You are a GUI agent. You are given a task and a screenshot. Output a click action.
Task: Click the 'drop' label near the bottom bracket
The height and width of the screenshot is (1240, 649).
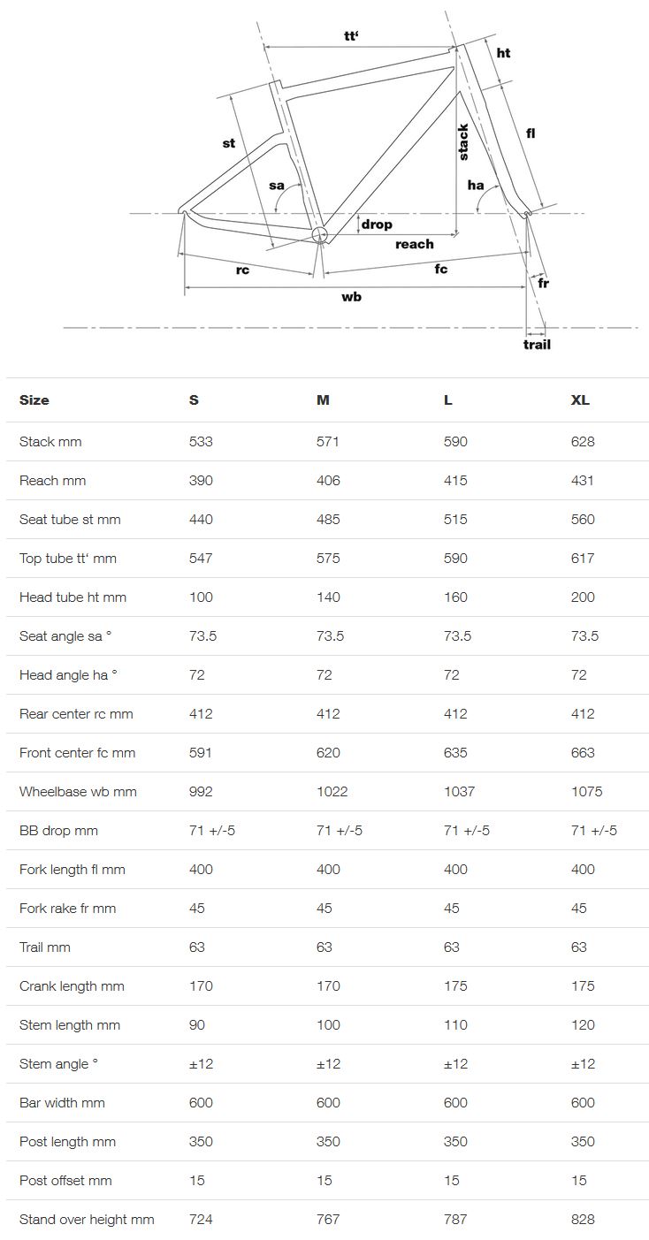click(x=377, y=224)
